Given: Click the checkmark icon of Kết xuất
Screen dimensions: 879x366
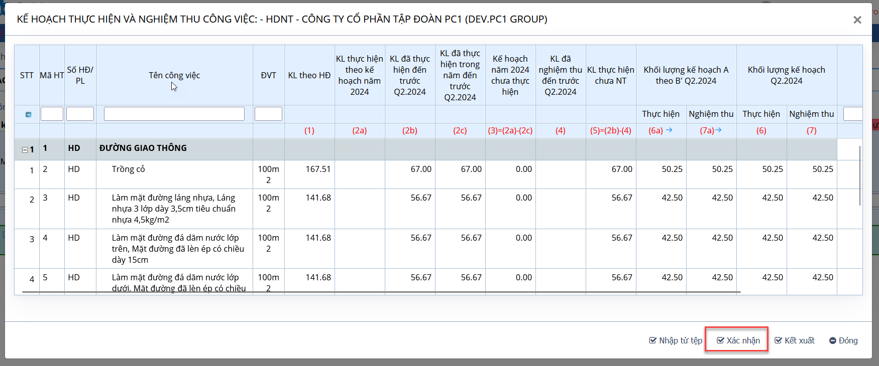Looking at the screenshot, I should pyautogui.click(x=778, y=340).
